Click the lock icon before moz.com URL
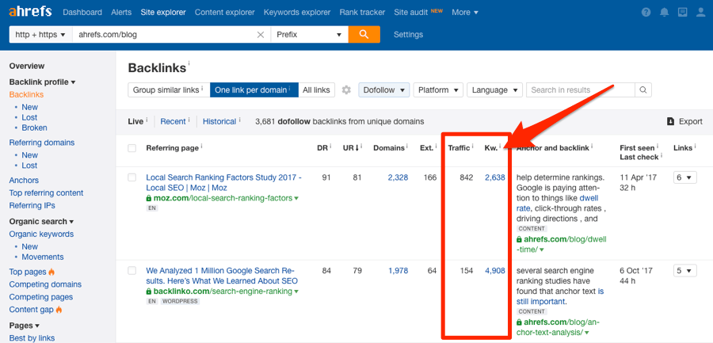 point(149,198)
